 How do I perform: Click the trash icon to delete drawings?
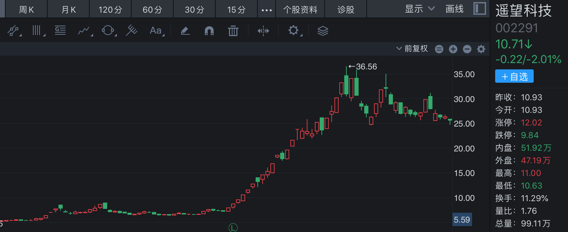(233, 31)
